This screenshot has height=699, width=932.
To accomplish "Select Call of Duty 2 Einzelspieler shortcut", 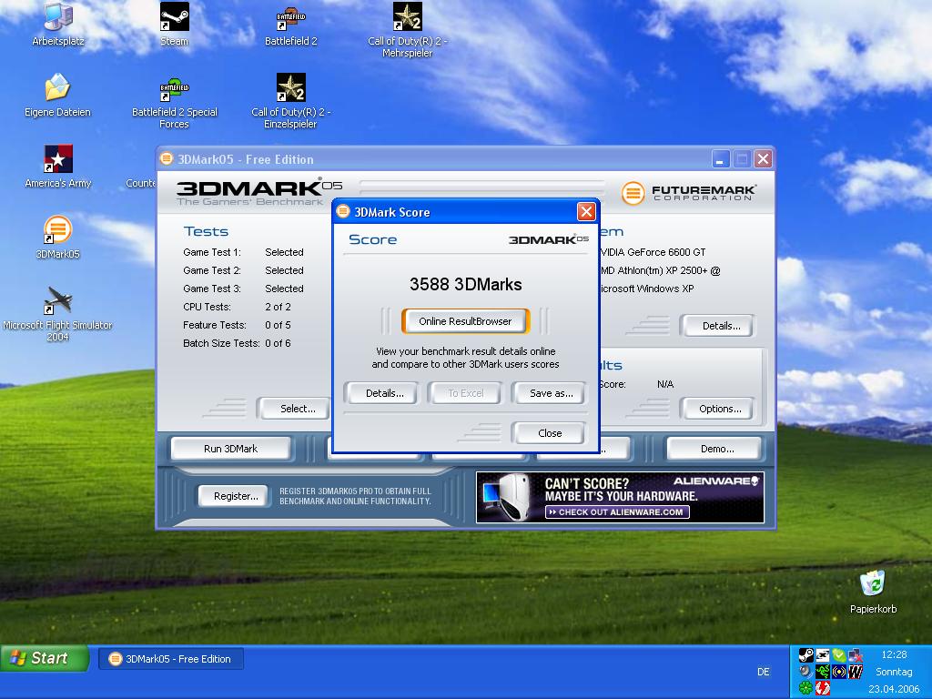I will pyautogui.click(x=290, y=101).
